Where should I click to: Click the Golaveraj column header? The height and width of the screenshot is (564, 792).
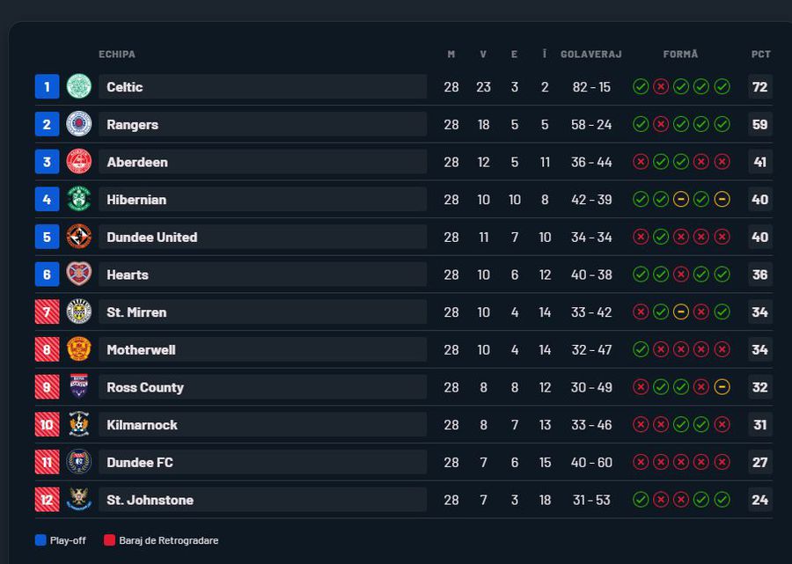click(590, 55)
